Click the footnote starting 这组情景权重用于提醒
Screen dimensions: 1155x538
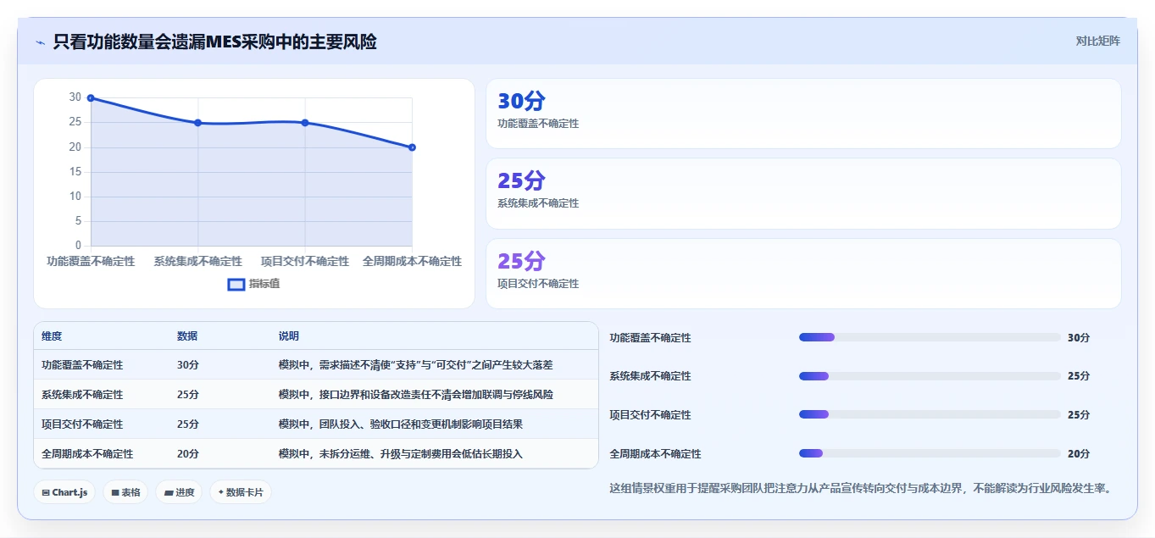(x=860, y=489)
